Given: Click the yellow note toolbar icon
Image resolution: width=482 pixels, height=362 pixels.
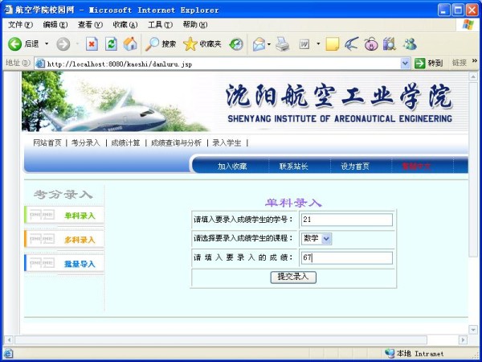Looking at the screenshot, I should (x=333, y=44).
